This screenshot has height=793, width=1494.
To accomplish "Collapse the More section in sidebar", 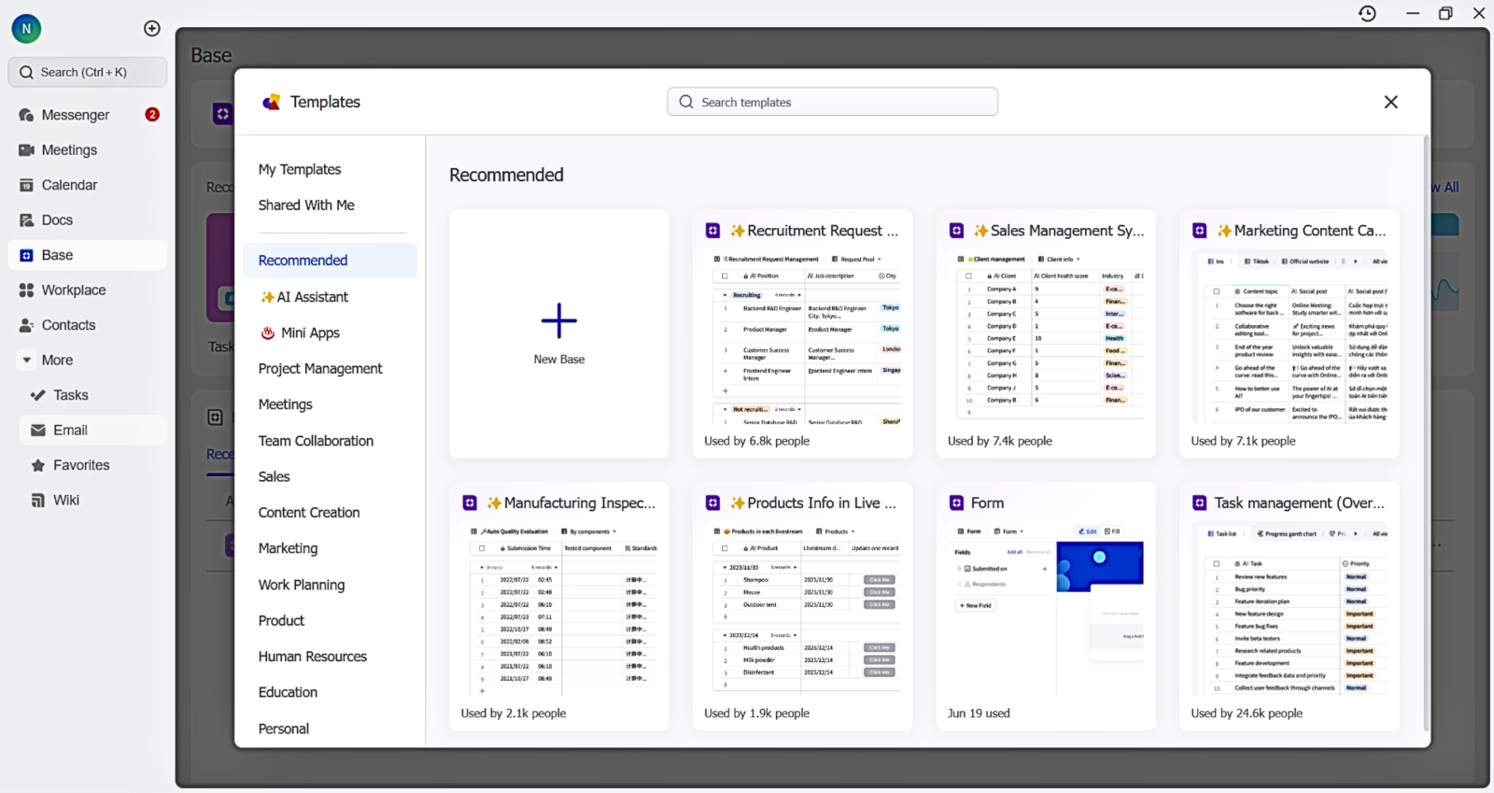I will (x=27, y=361).
